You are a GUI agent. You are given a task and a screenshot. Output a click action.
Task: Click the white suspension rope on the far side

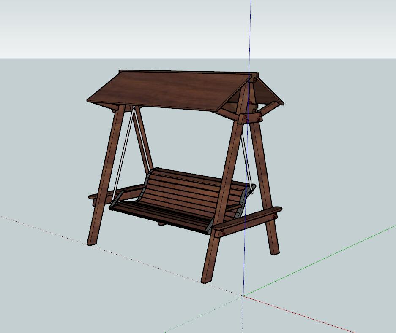tap(123, 154)
